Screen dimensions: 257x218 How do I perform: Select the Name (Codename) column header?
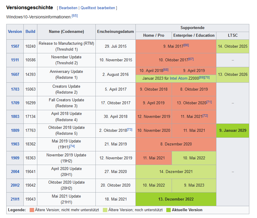tap(66, 32)
